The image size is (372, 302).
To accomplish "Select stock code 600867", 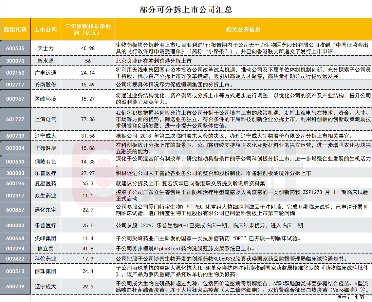I will pos(15,210).
